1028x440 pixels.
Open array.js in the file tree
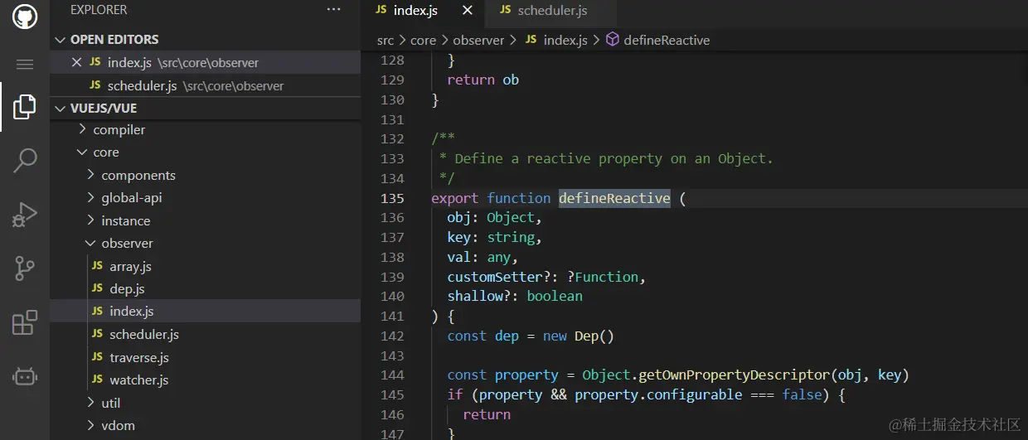(205, 267)
